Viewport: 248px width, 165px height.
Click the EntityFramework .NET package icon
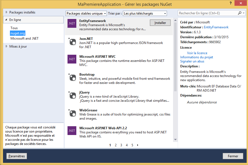point(72,23)
